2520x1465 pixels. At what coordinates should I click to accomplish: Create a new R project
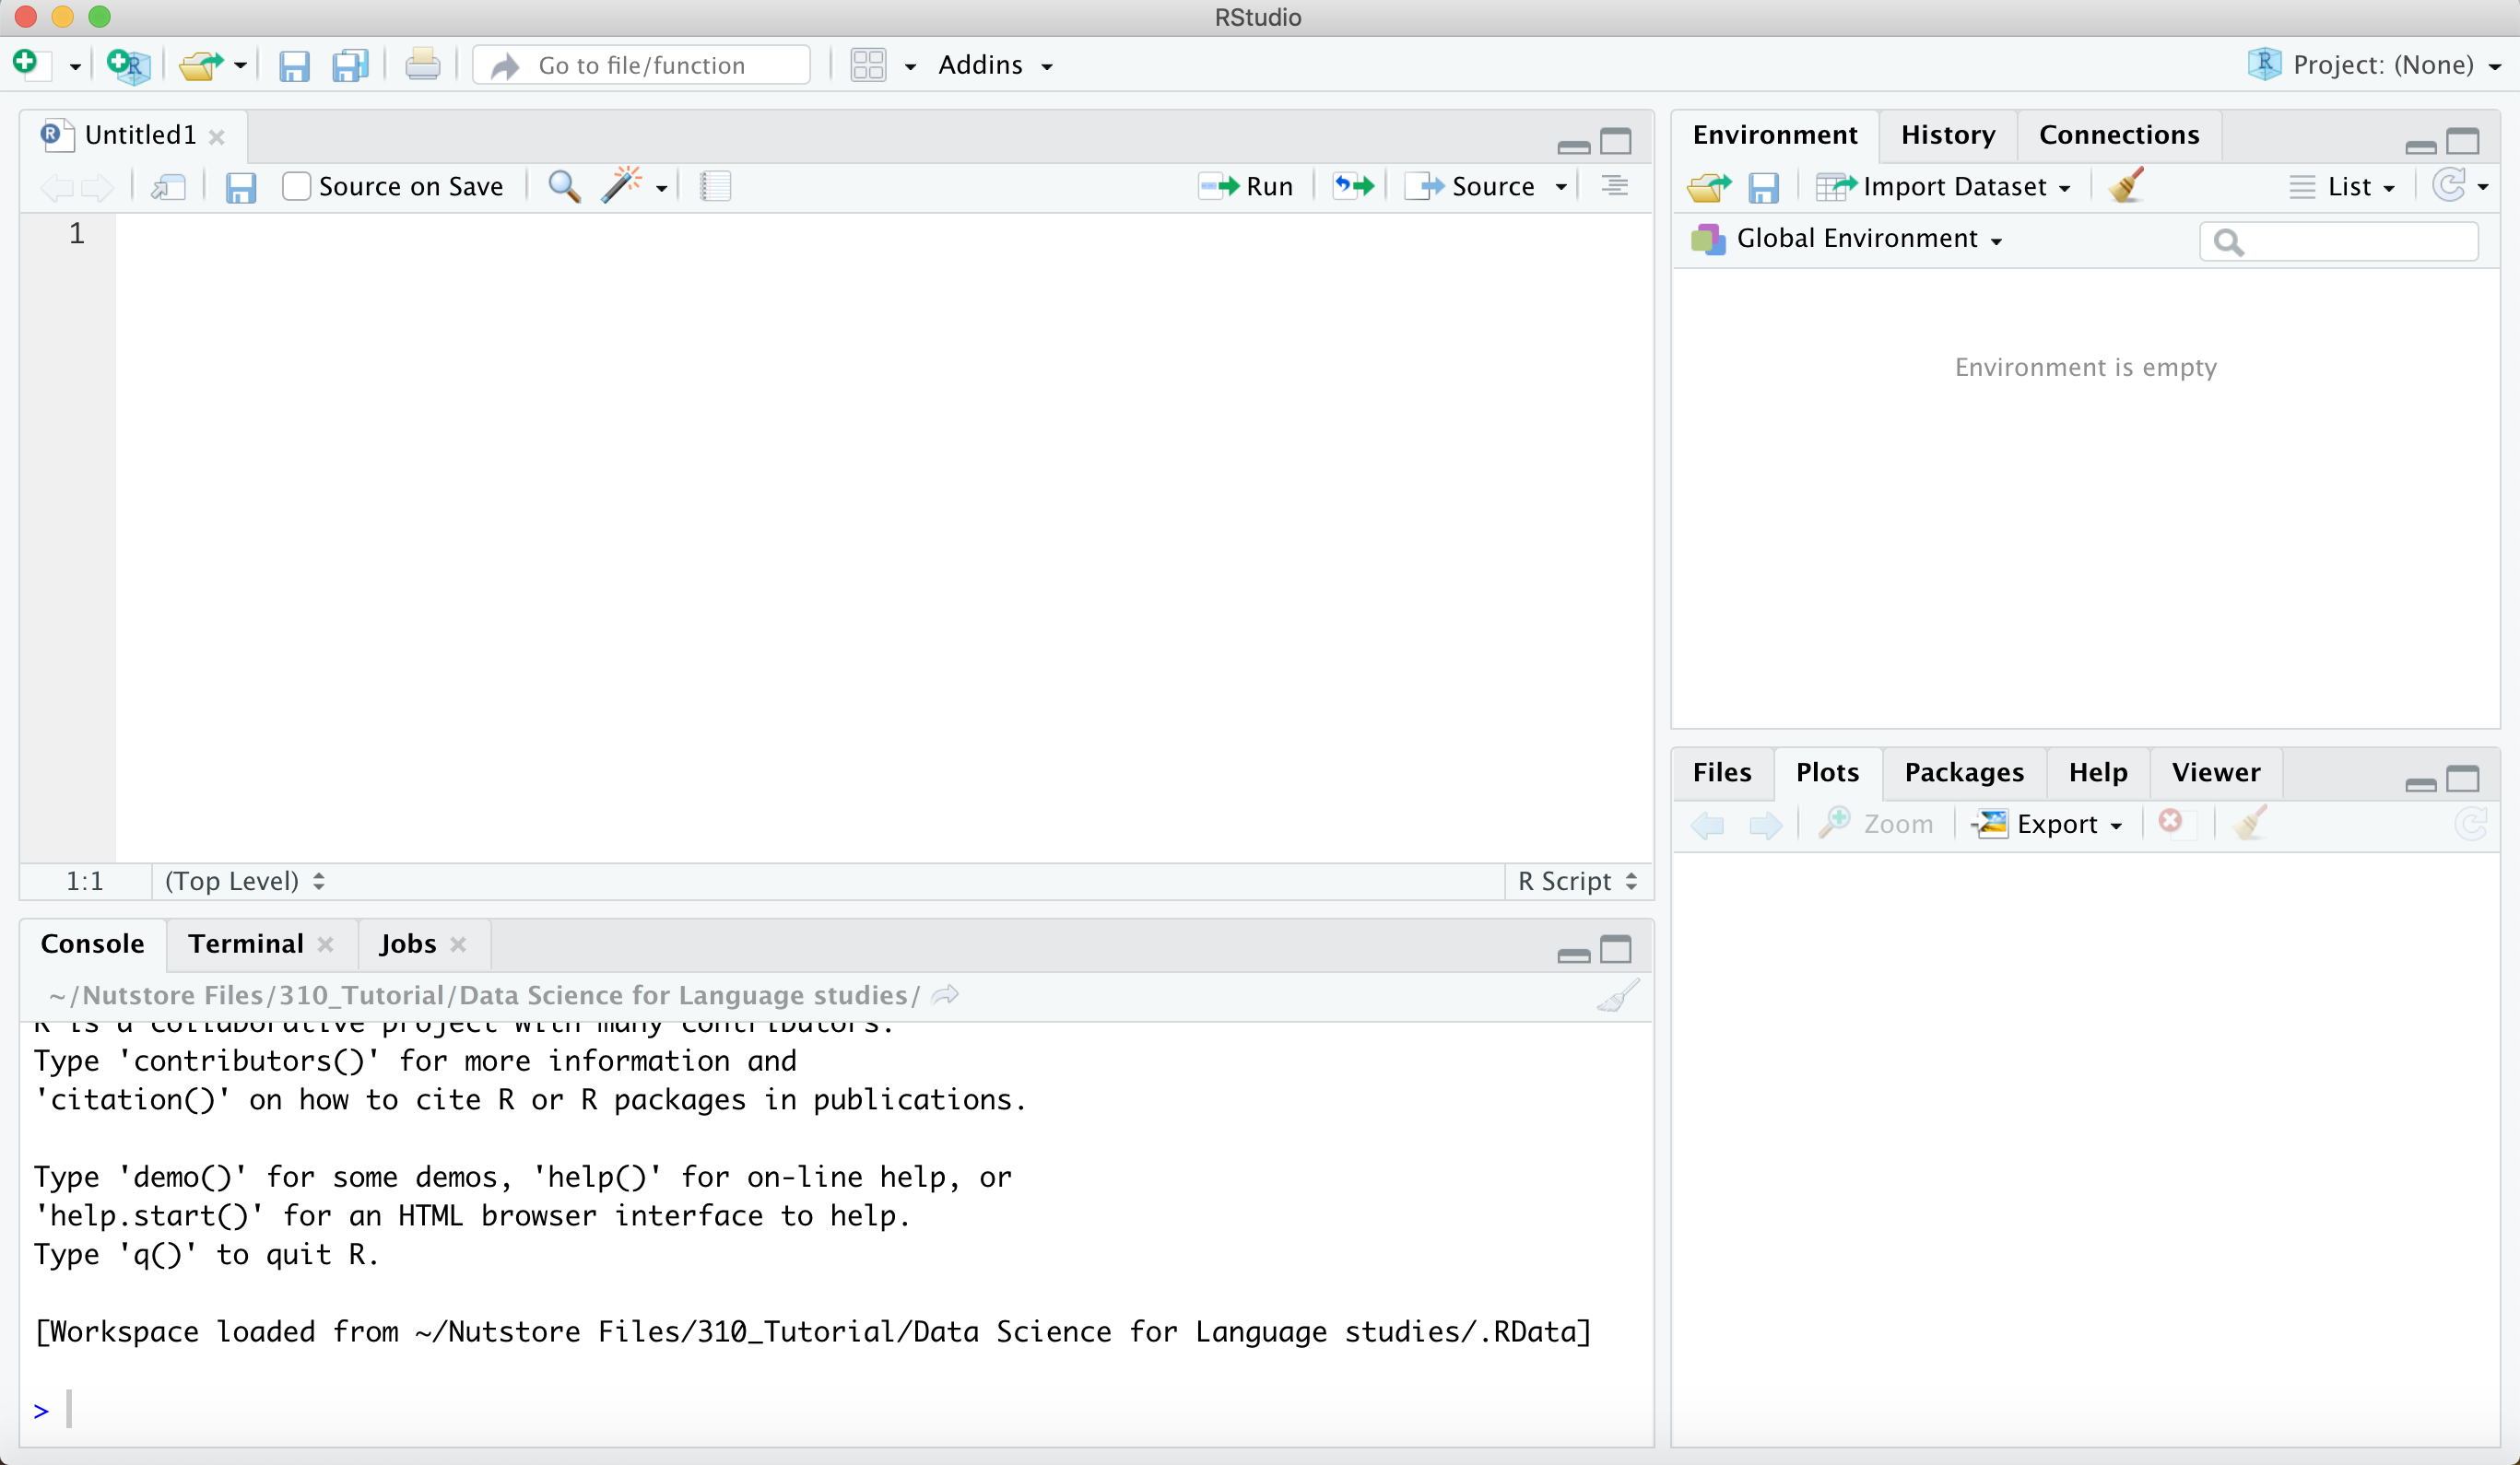(x=128, y=64)
